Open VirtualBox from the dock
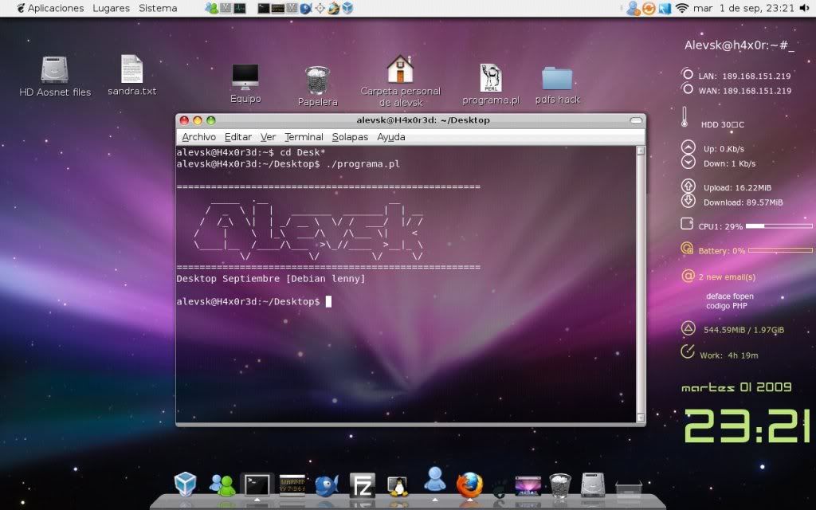816x510 pixels. (x=185, y=484)
